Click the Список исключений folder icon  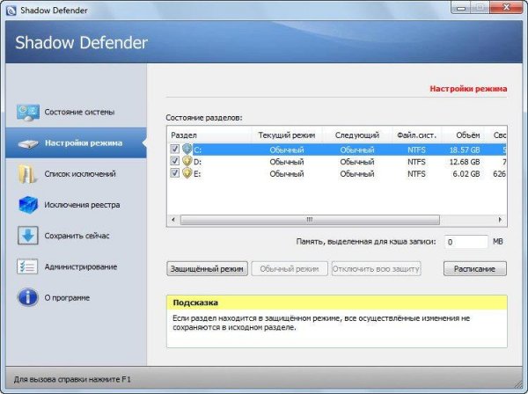tap(26, 174)
